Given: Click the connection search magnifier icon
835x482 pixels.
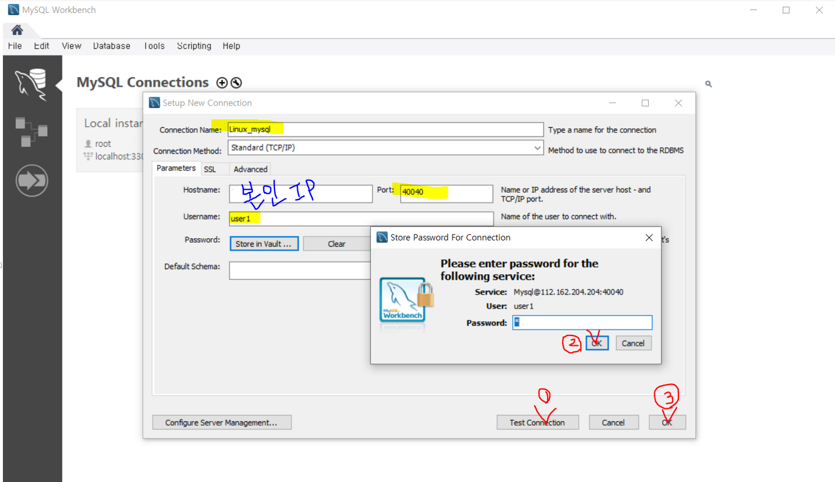Looking at the screenshot, I should 708,84.
